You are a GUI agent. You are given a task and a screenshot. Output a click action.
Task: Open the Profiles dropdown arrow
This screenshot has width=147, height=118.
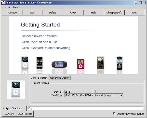tap(121, 95)
